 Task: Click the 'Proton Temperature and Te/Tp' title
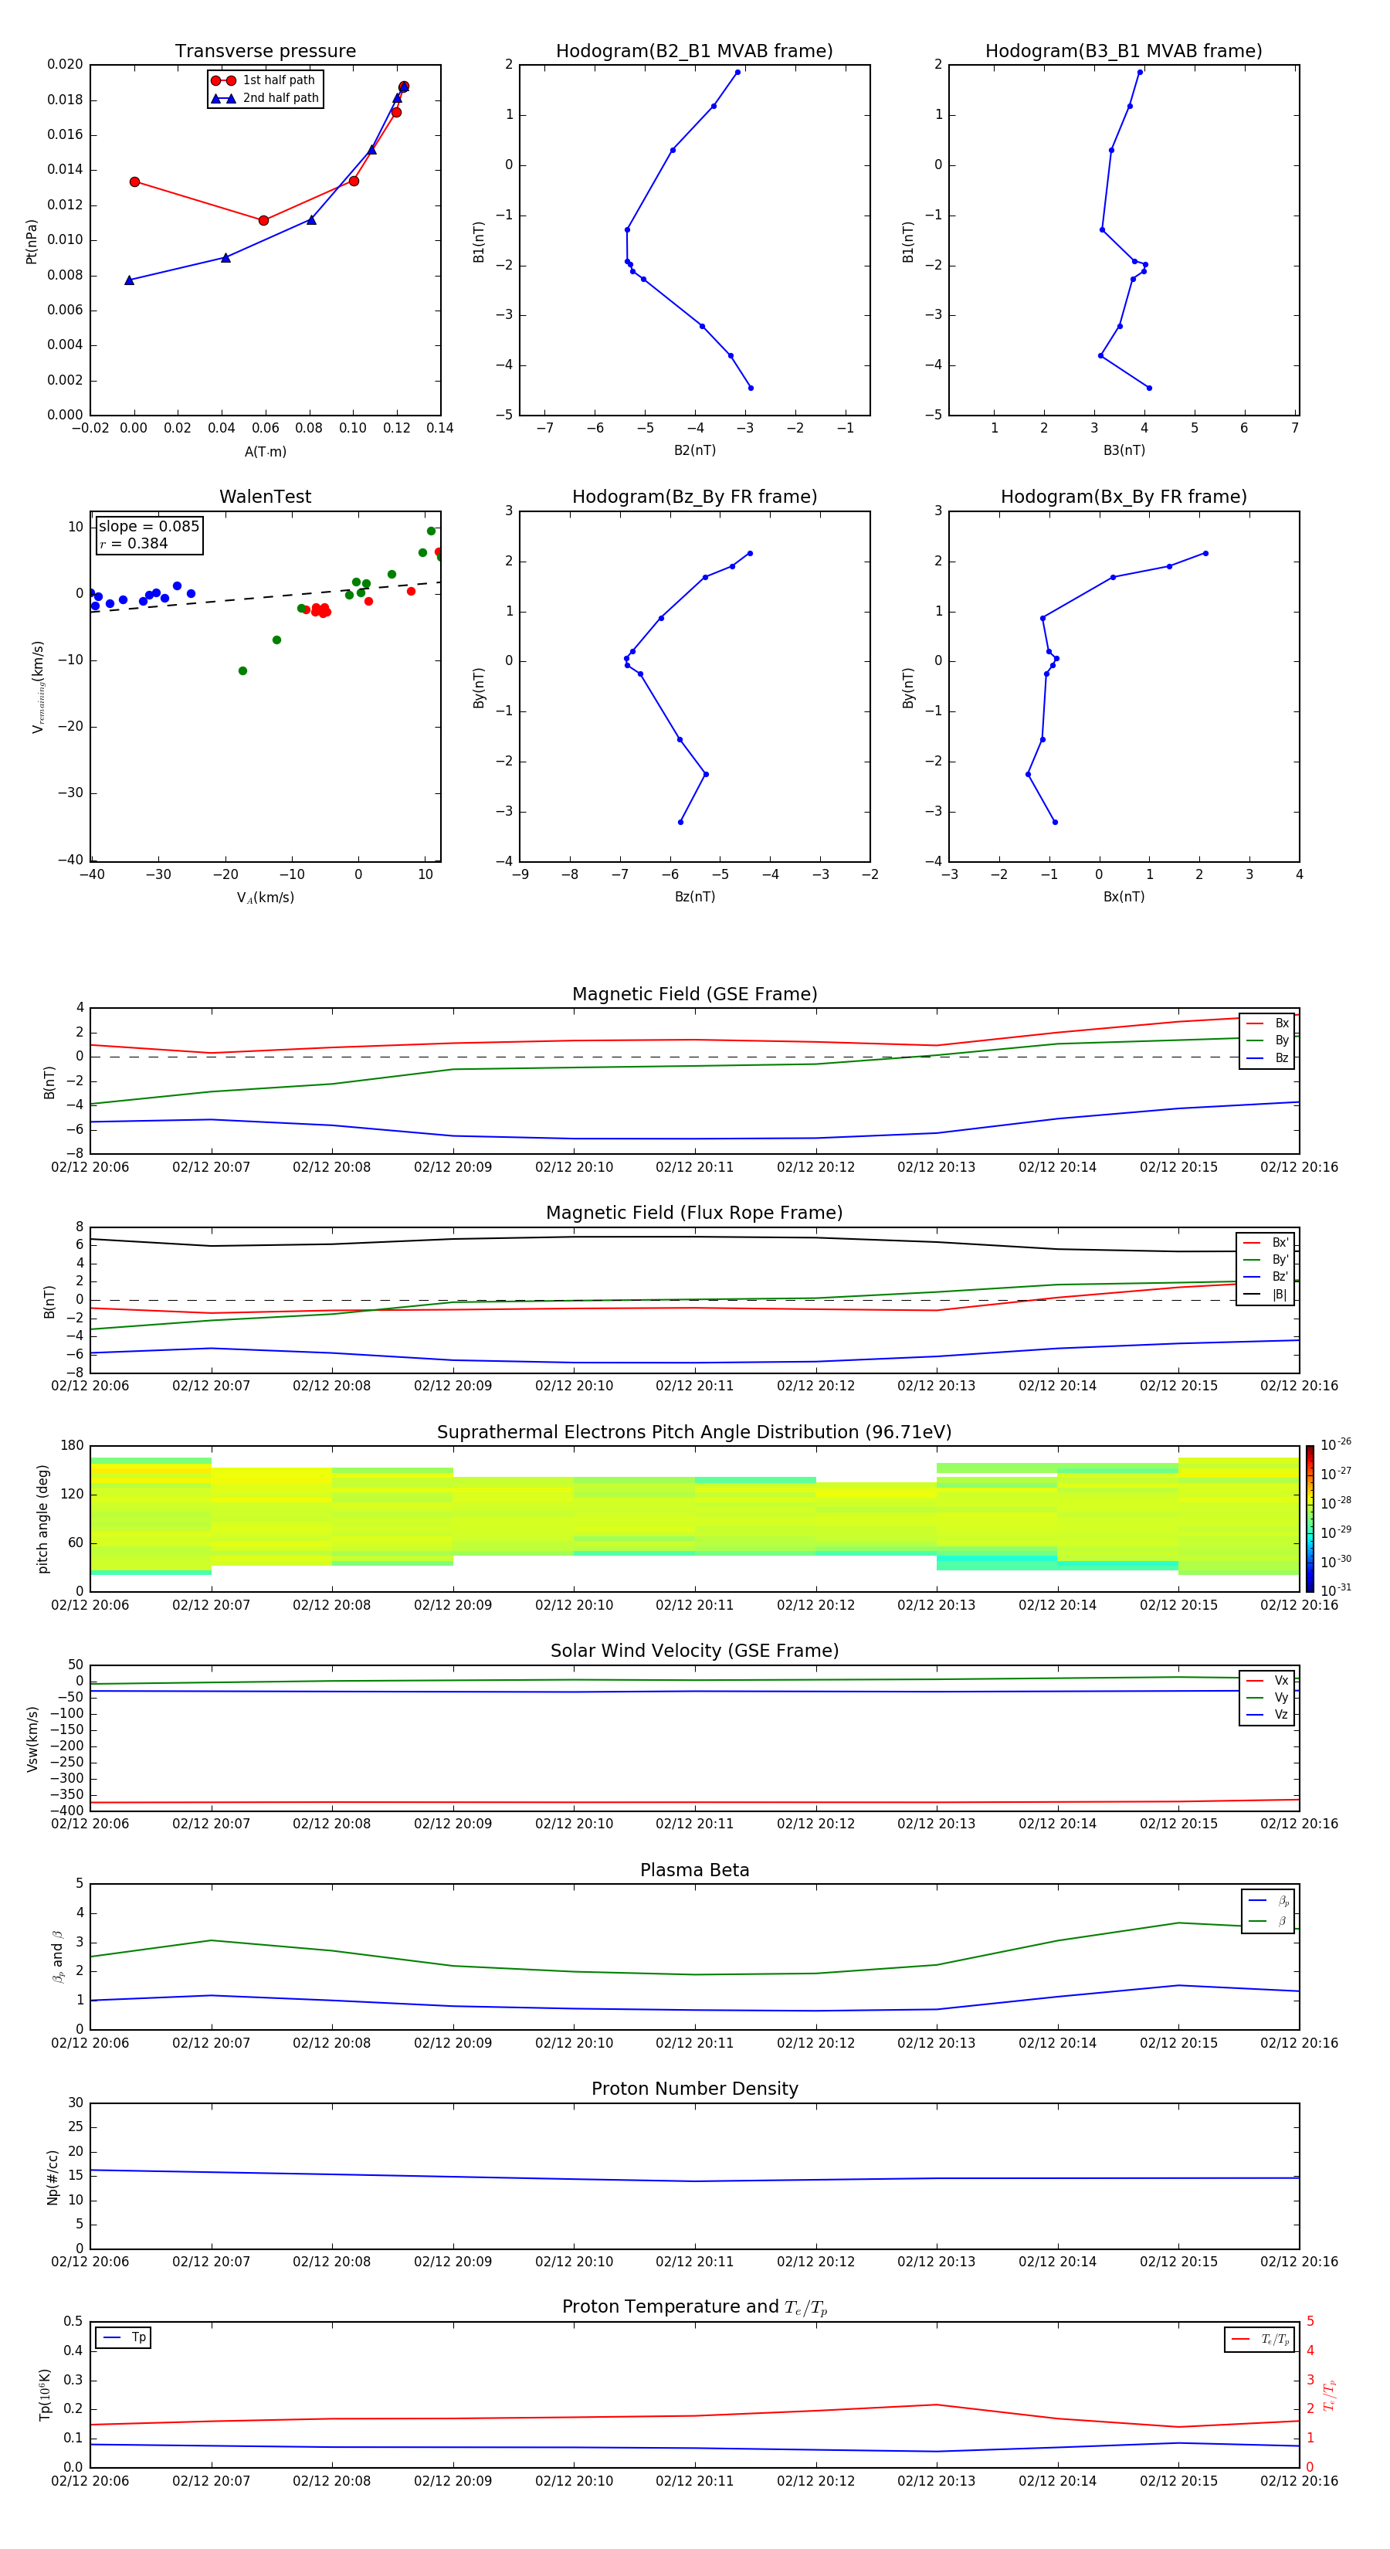click(x=694, y=2307)
